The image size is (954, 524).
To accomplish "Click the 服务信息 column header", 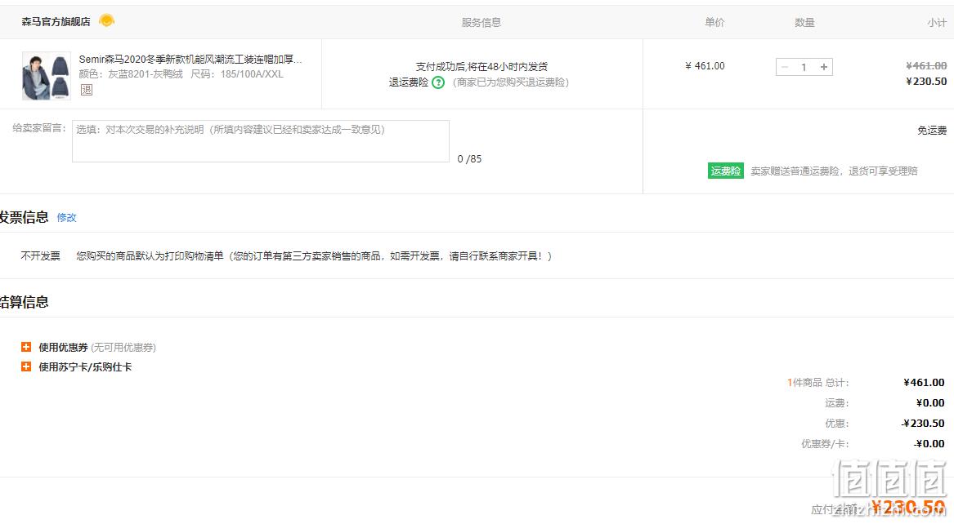I will coord(481,23).
